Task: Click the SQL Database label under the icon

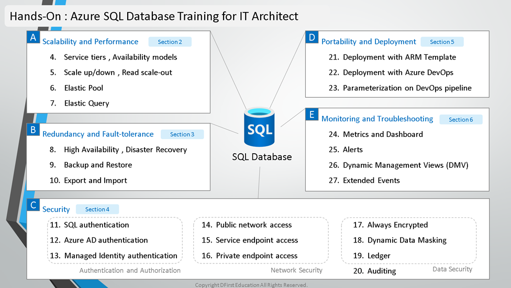Action: coord(262,157)
